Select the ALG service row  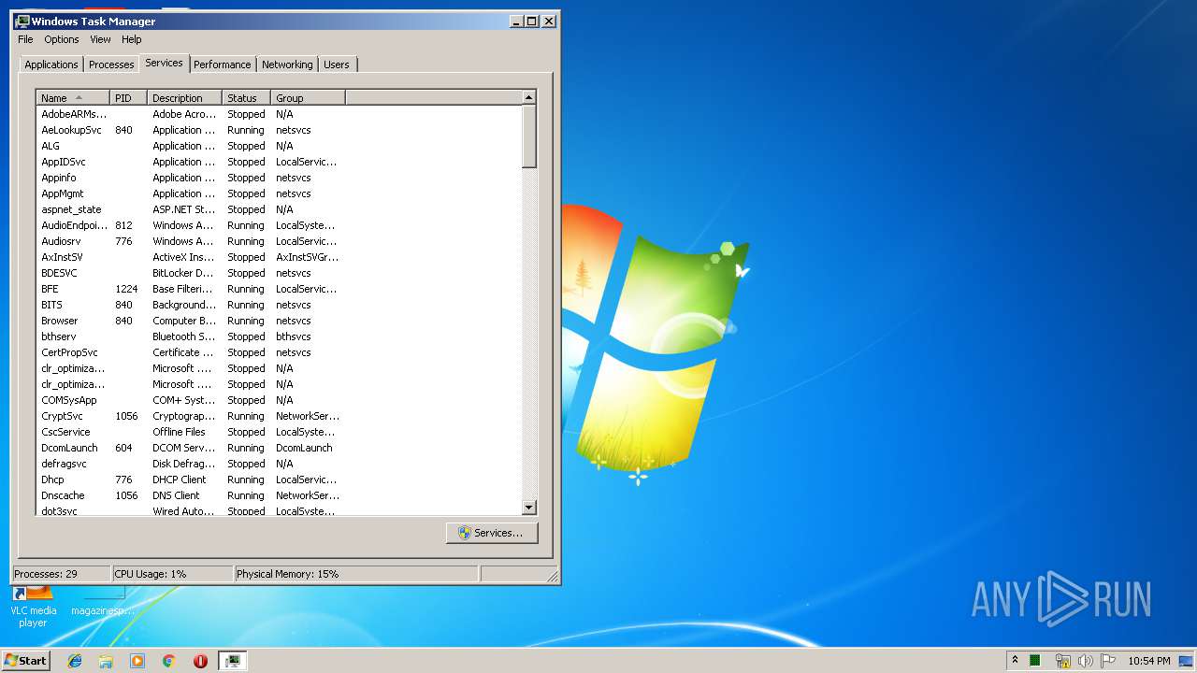(x=280, y=146)
